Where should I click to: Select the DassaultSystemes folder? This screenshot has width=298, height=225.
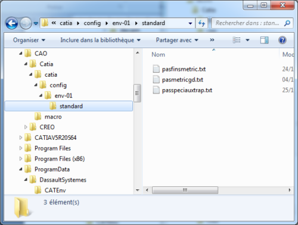coord(63,180)
